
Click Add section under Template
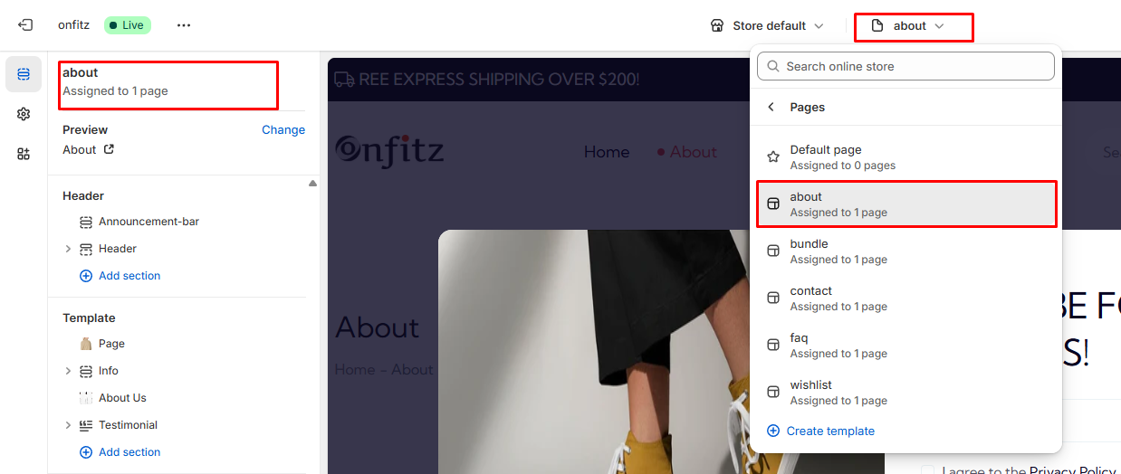coord(129,452)
